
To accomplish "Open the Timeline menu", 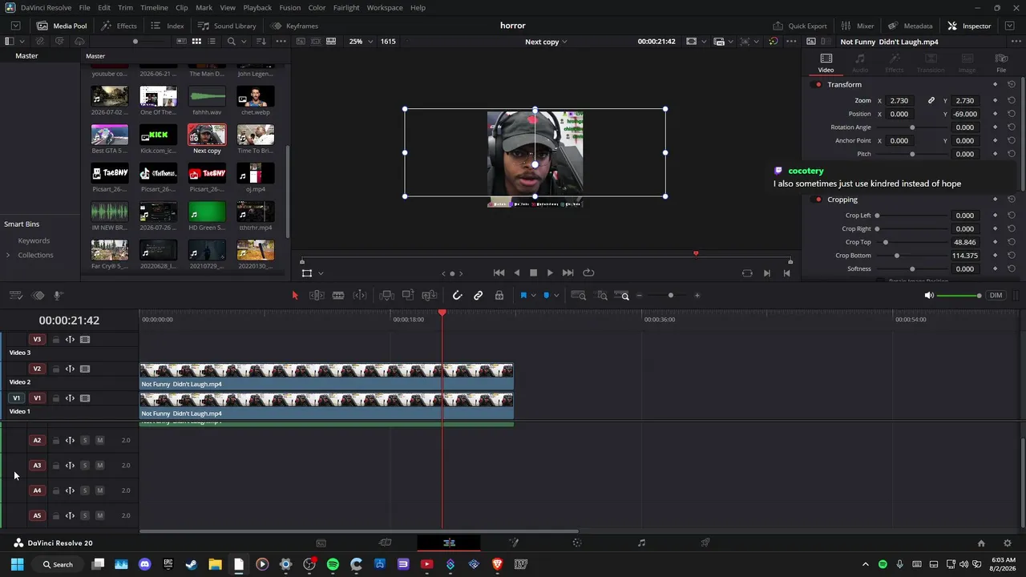I will 154,8.
